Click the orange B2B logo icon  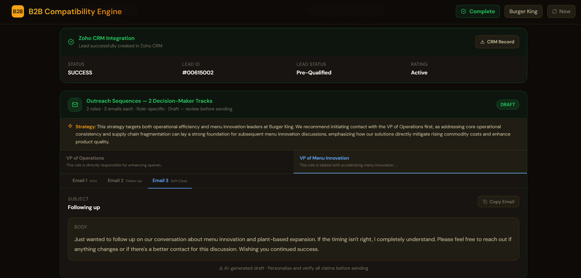pyautogui.click(x=18, y=11)
